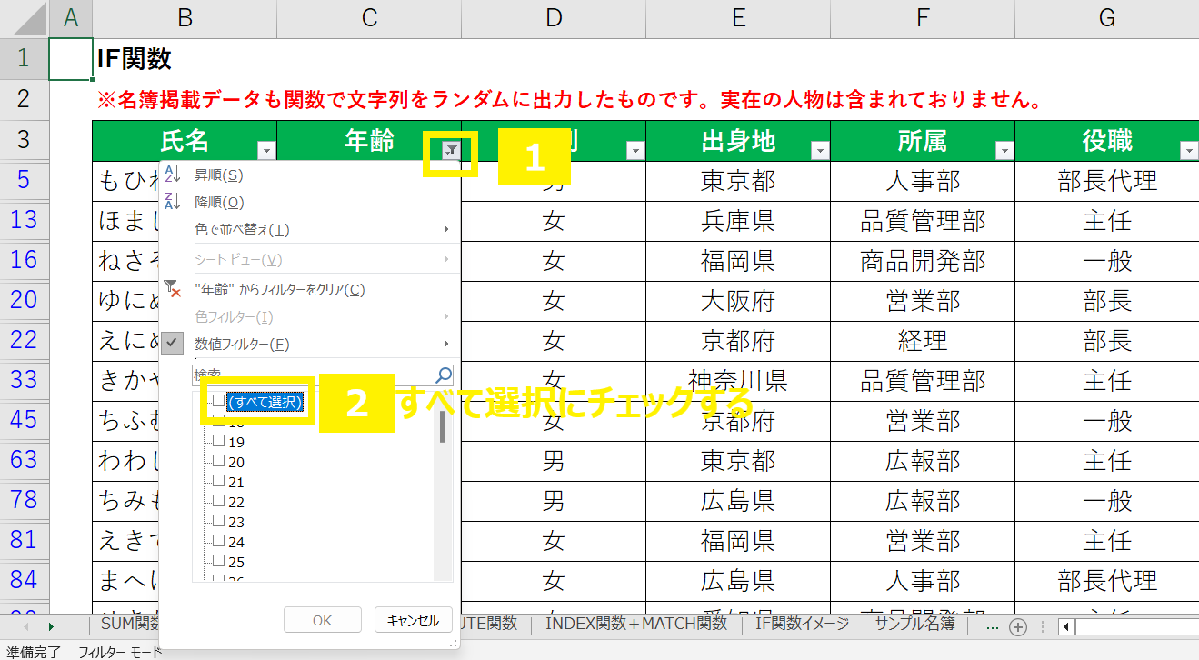Click the 準備完了 status bar text
This screenshot has width=1199, height=660.
[34, 652]
